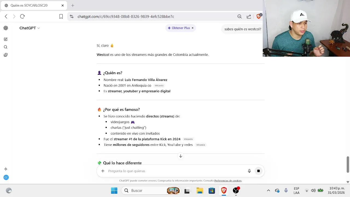Click the address bar URL
Viewport: 350px width, 197px height.
[126, 16]
